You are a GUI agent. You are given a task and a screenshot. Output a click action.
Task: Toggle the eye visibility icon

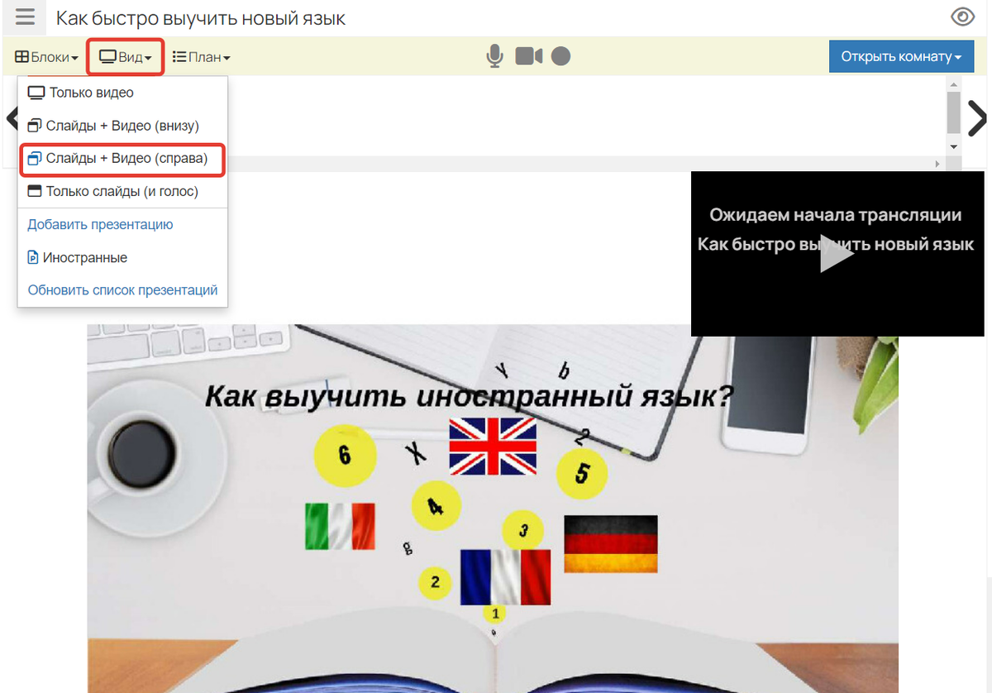pyautogui.click(x=962, y=17)
